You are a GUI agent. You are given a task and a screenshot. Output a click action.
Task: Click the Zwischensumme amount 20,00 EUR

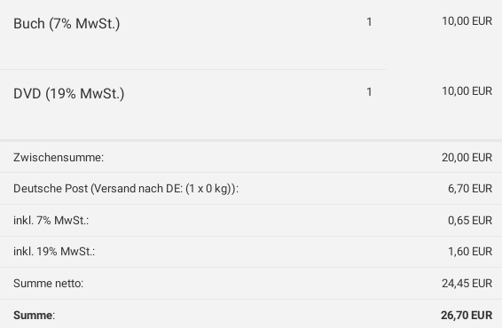pyautogui.click(x=467, y=158)
